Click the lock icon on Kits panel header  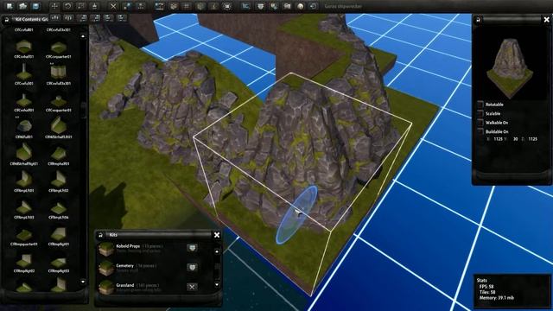(101, 235)
